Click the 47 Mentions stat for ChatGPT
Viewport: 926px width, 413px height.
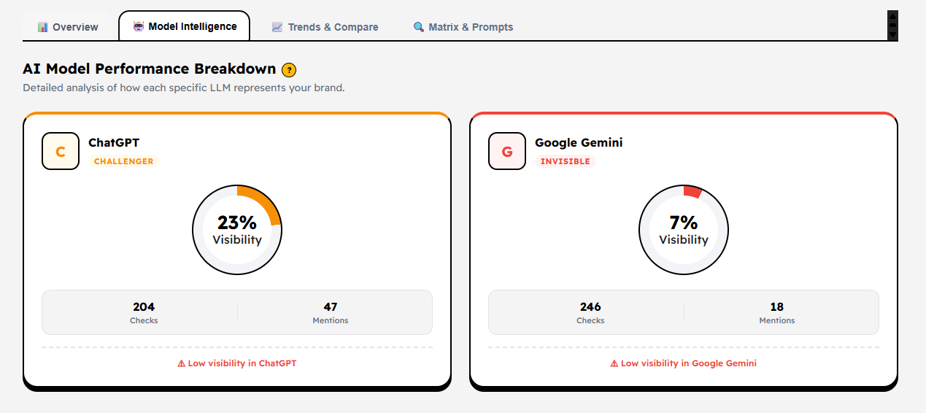tap(331, 312)
